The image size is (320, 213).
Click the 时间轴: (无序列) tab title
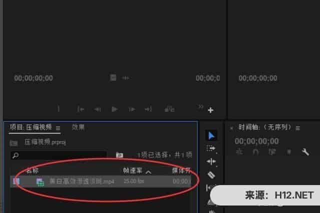tap(264, 128)
